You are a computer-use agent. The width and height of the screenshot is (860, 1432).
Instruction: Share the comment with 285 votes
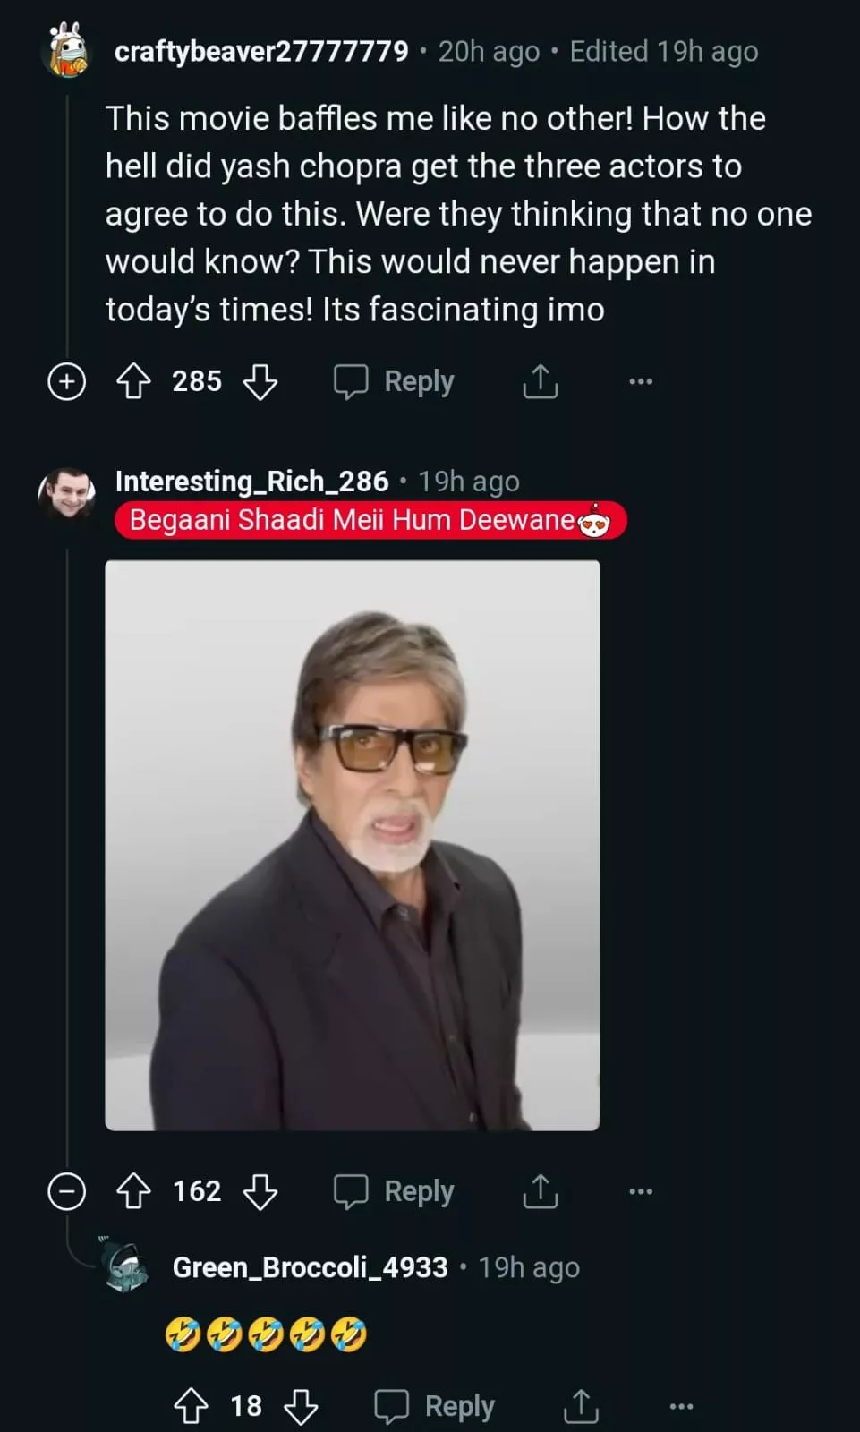click(541, 381)
